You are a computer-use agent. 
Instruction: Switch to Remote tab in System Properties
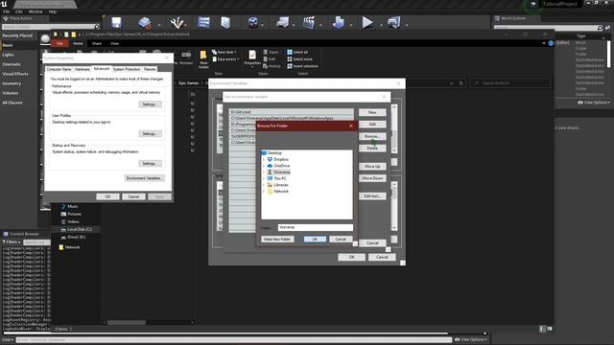(150, 69)
